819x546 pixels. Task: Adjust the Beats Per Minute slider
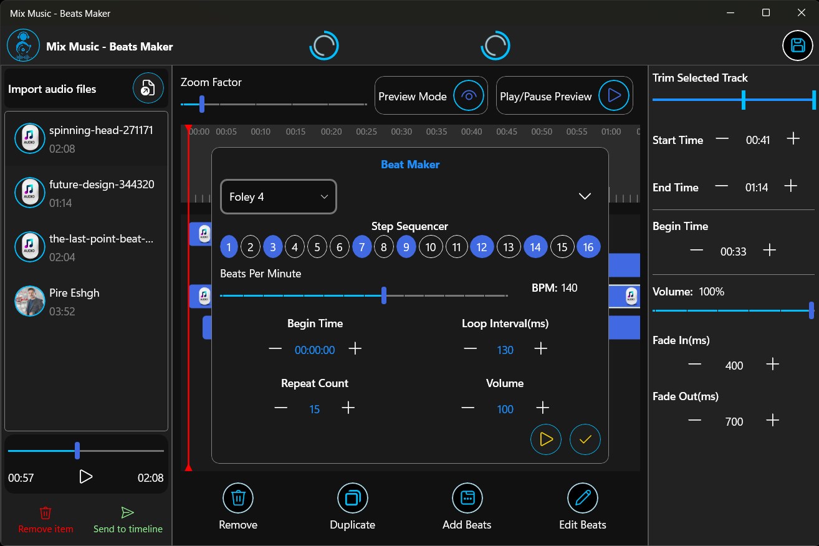point(383,295)
